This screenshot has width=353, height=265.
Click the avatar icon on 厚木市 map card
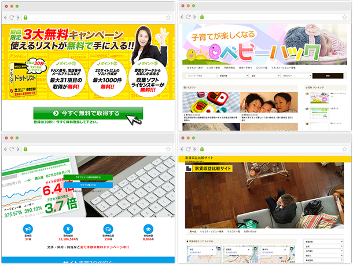pos(292,249)
